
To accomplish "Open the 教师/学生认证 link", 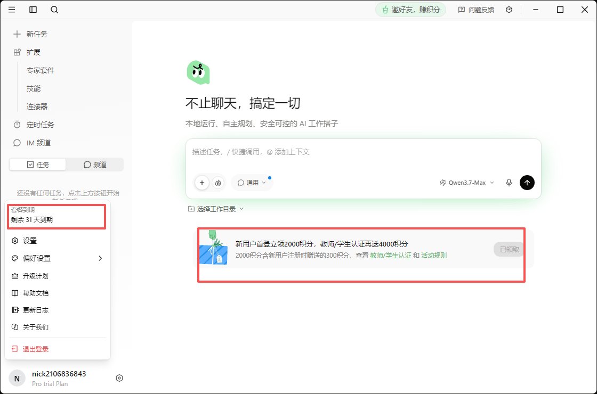I will point(391,256).
